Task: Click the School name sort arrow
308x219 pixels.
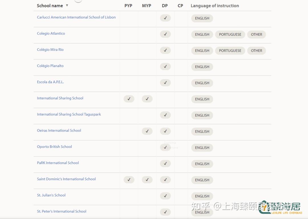Action: [67, 5]
